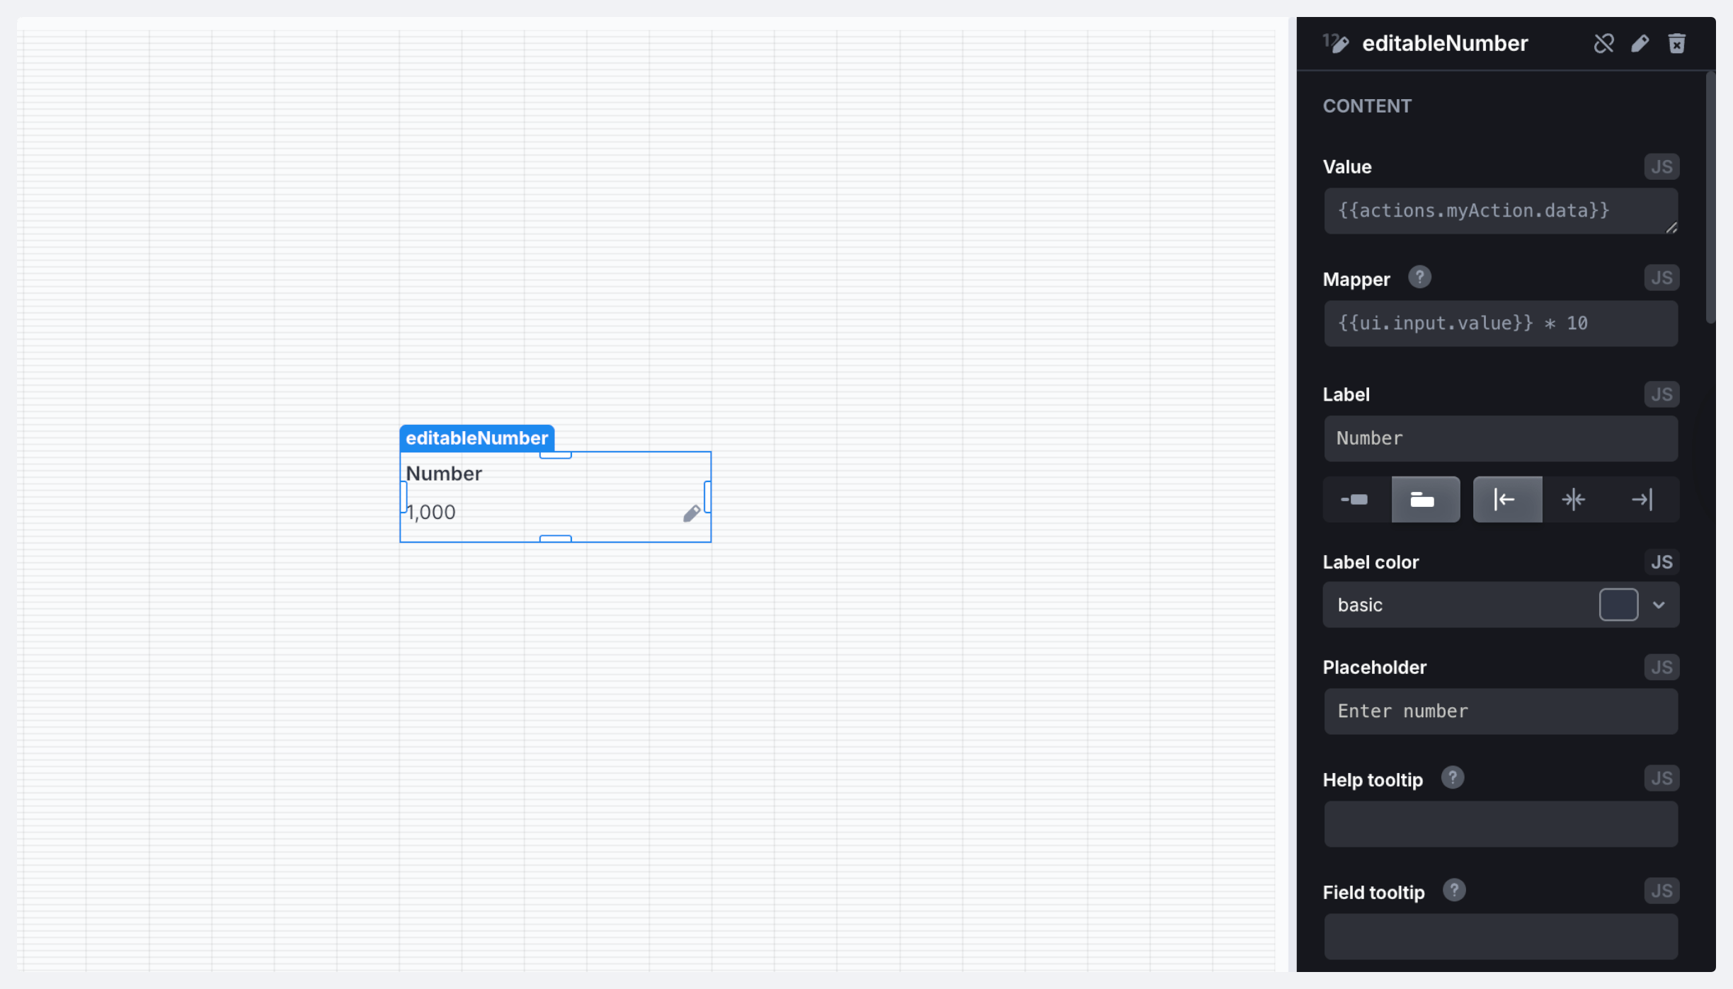Toggle JS mode for Label color

pyautogui.click(x=1661, y=562)
